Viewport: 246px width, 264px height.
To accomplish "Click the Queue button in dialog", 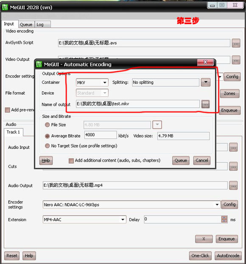I will tap(181, 160).
